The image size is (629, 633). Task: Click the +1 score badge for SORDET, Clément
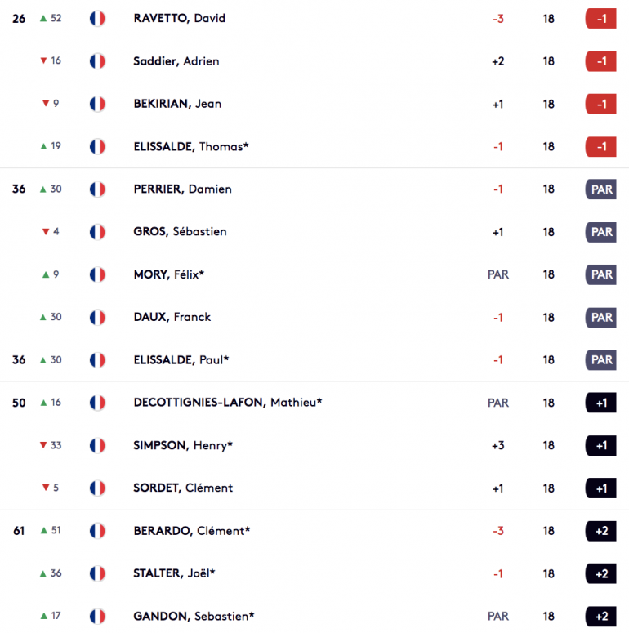click(x=600, y=488)
